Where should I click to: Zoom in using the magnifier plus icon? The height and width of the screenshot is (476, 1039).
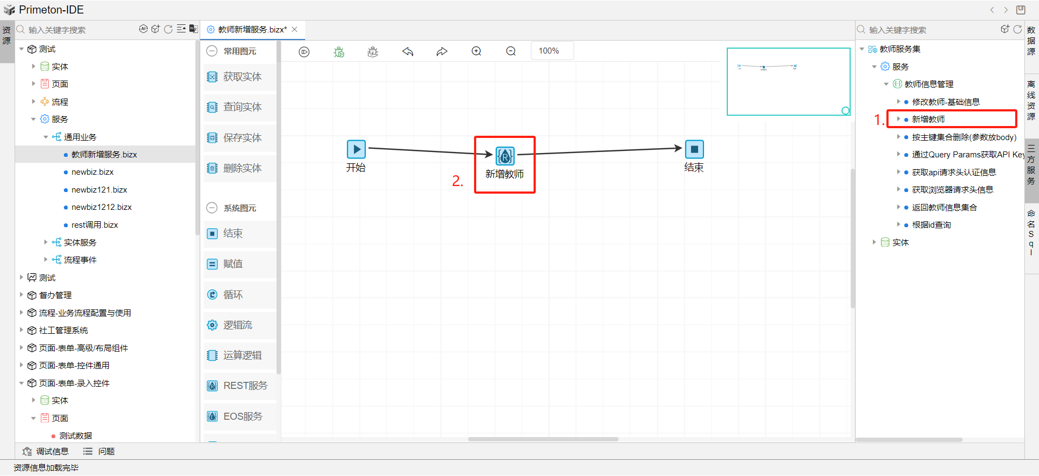point(476,51)
